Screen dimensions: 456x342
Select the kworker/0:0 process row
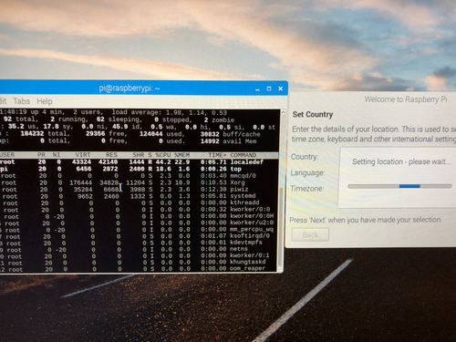140,210
